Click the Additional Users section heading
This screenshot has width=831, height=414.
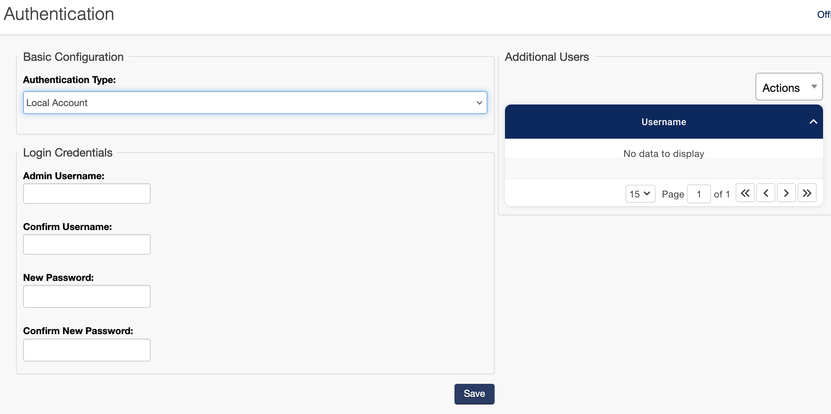[547, 57]
